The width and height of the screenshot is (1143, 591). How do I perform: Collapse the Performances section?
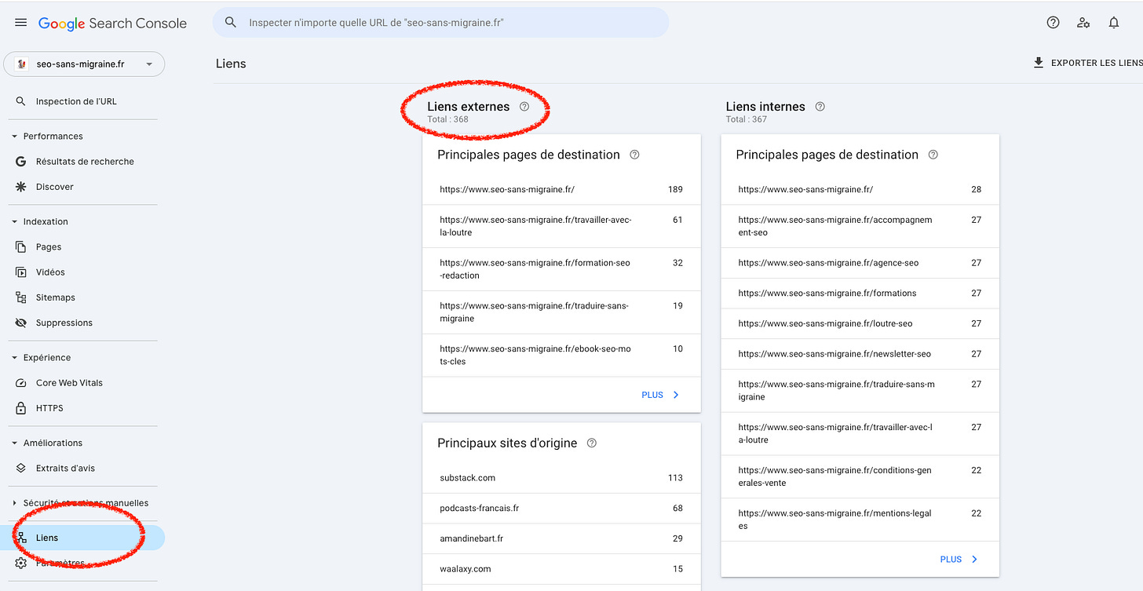tap(14, 137)
